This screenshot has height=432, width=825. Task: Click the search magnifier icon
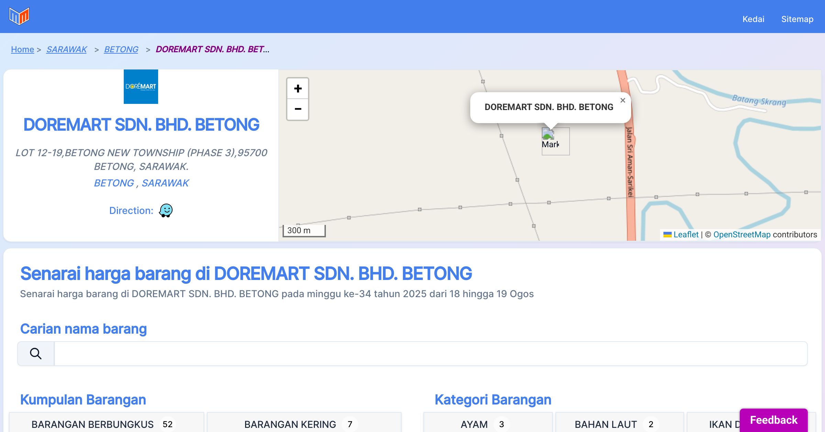pyautogui.click(x=36, y=354)
